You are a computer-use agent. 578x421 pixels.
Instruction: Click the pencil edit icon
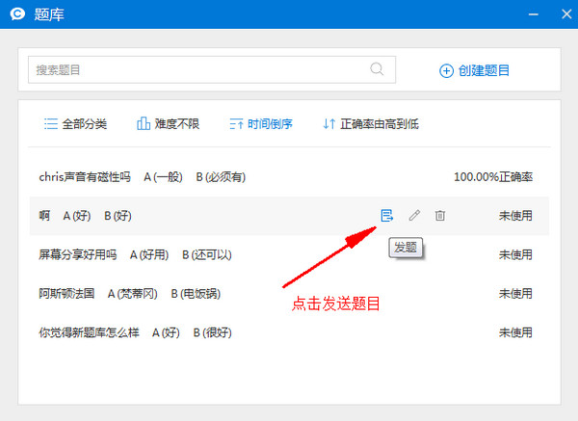tap(414, 216)
